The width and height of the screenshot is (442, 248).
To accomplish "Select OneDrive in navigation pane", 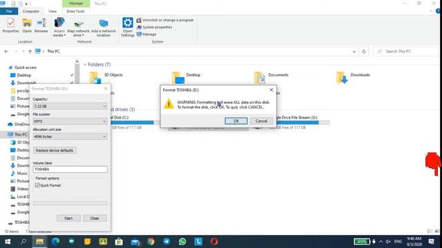I will [x=19, y=124].
